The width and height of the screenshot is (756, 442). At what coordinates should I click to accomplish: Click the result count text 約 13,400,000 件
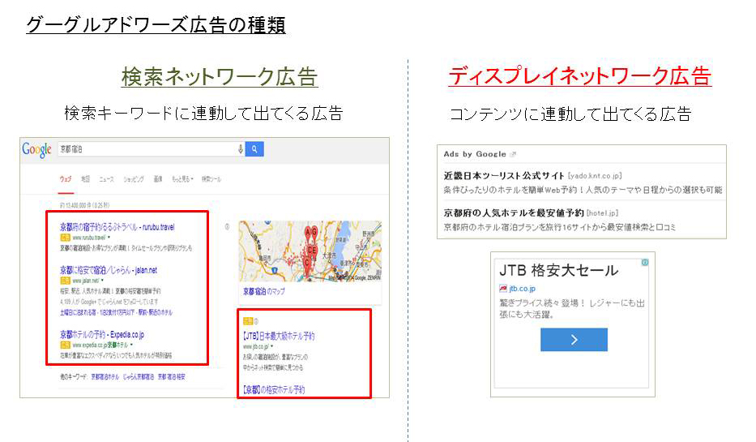[x=85, y=205]
